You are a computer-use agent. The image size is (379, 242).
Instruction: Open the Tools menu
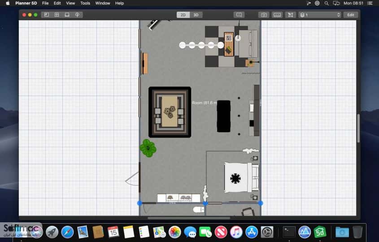(x=85, y=3)
